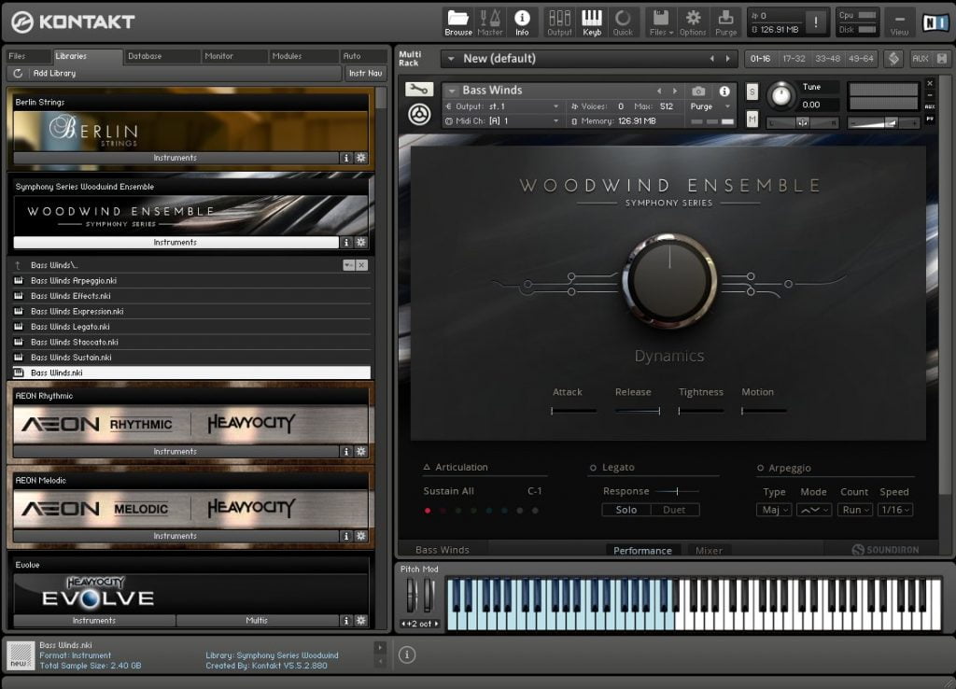Image resolution: width=956 pixels, height=689 pixels.
Task: Open the Files menu
Action: pyautogui.click(x=661, y=22)
